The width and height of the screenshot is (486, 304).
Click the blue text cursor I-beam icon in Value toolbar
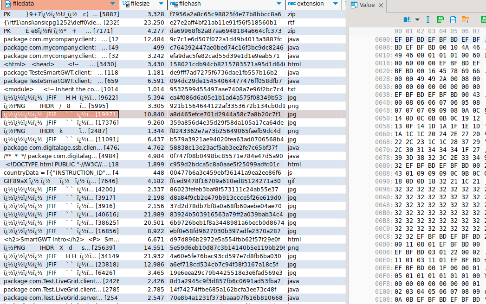pyautogui.click(x=428, y=19)
